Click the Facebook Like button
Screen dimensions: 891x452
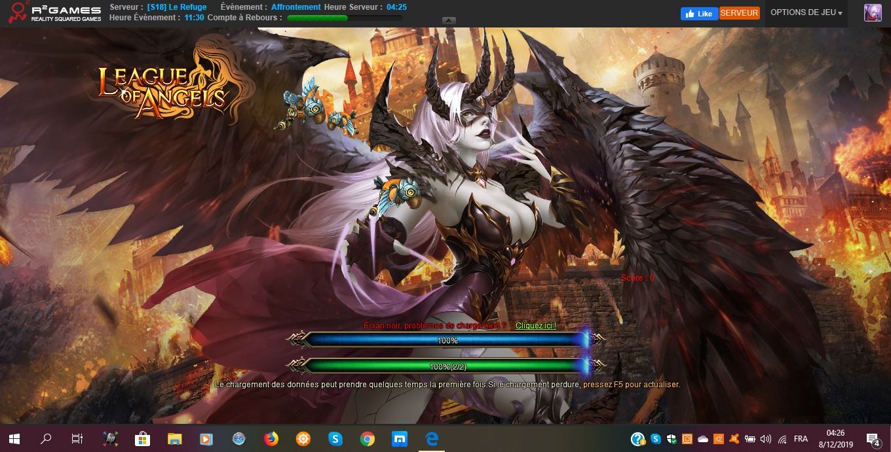698,14
